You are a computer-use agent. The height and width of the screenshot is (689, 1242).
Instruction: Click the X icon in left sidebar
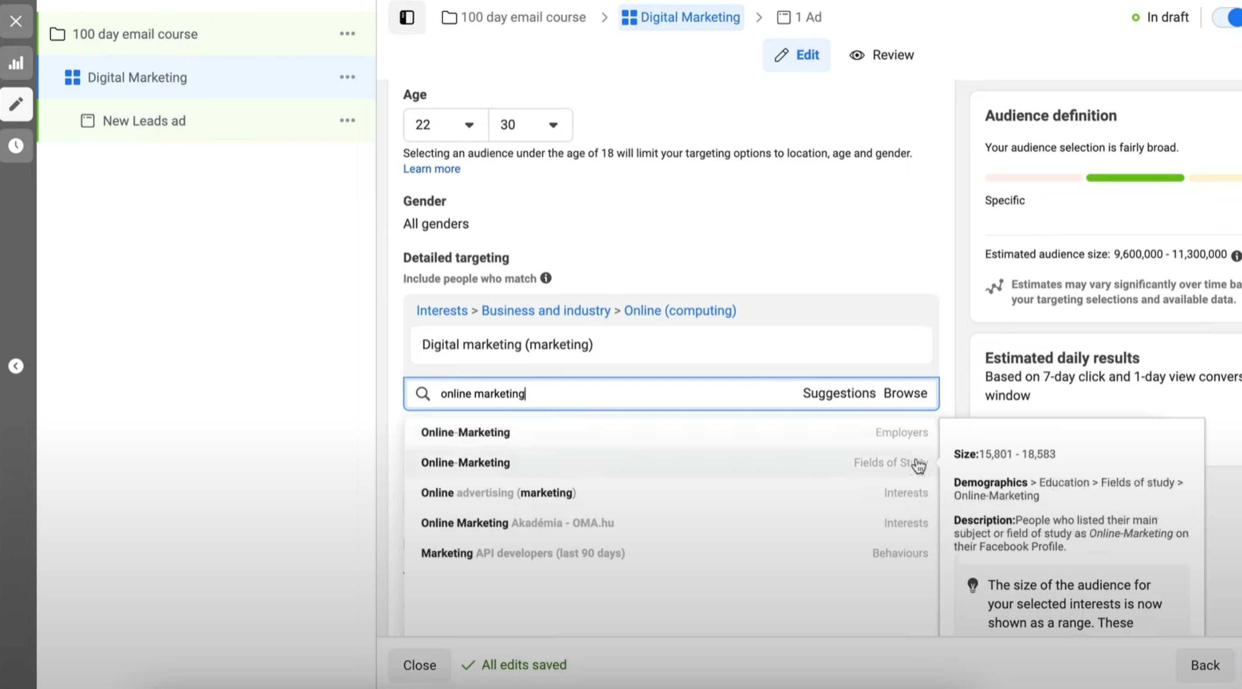[16, 21]
